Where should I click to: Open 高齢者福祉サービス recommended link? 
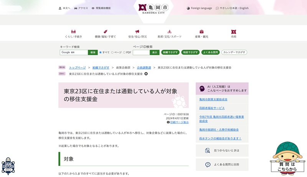[x=212, y=108]
